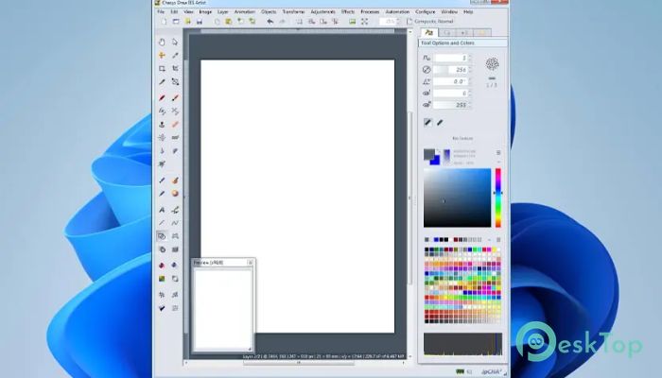Click the checkmark tool at toolbox bottom
This screenshot has height=378, width=662.
[x=162, y=308]
